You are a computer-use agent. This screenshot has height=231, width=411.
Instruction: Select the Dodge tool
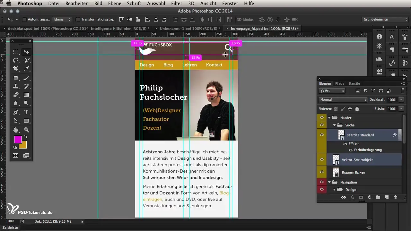(x=26, y=103)
